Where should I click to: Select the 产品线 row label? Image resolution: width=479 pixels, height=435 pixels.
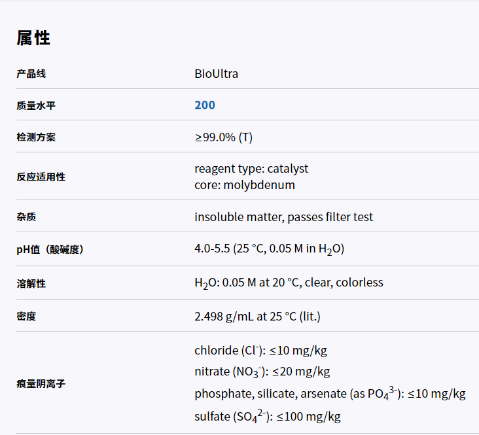pyautogui.click(x=31, y=74)
